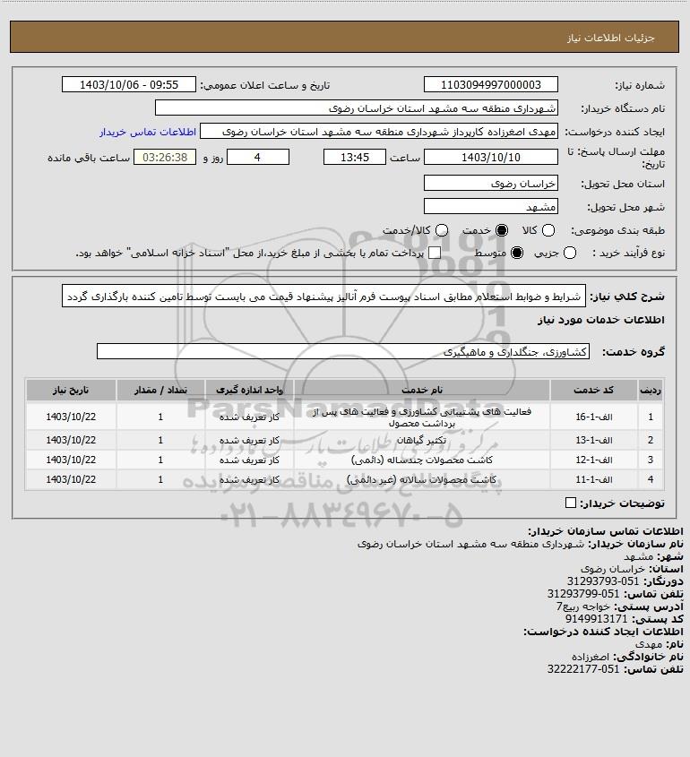Select the متوسط purchase type radio
The height and width of the screenshot is (757, 690).
pos(517,253)
